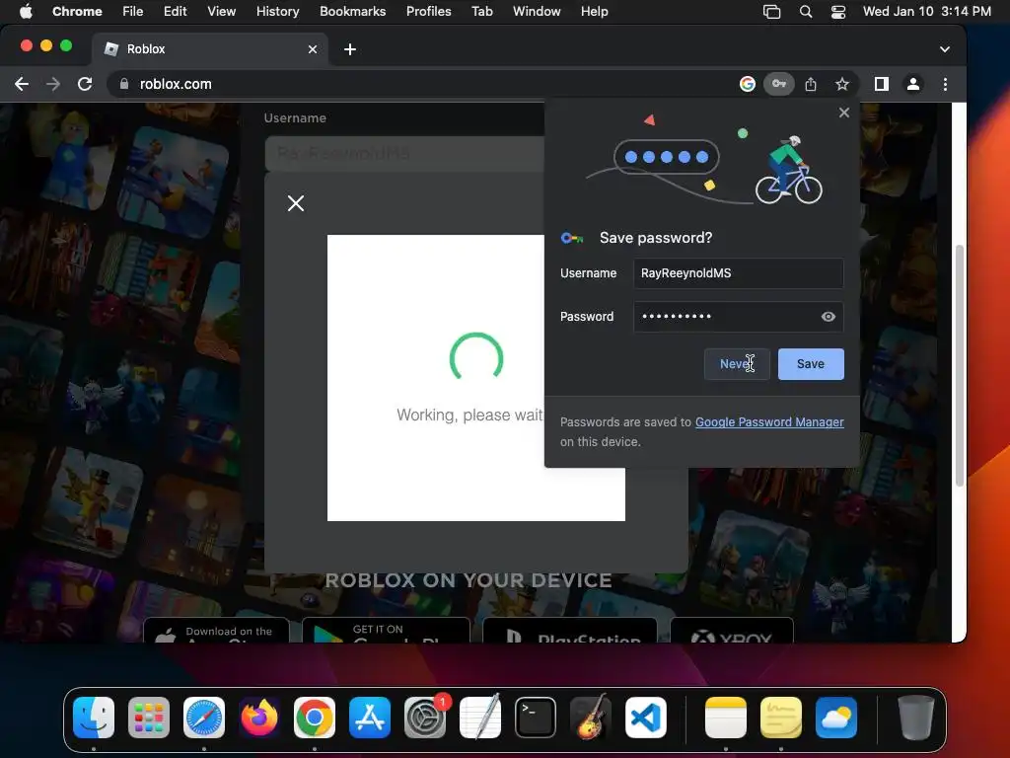Close the Roblox verification modal

coord(296,203)
